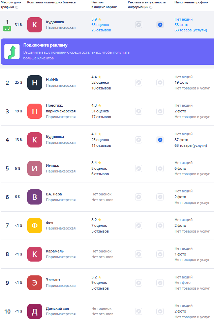Click the Карамель К logo
This screenshot has width=214, height=324.
(35, 254)
